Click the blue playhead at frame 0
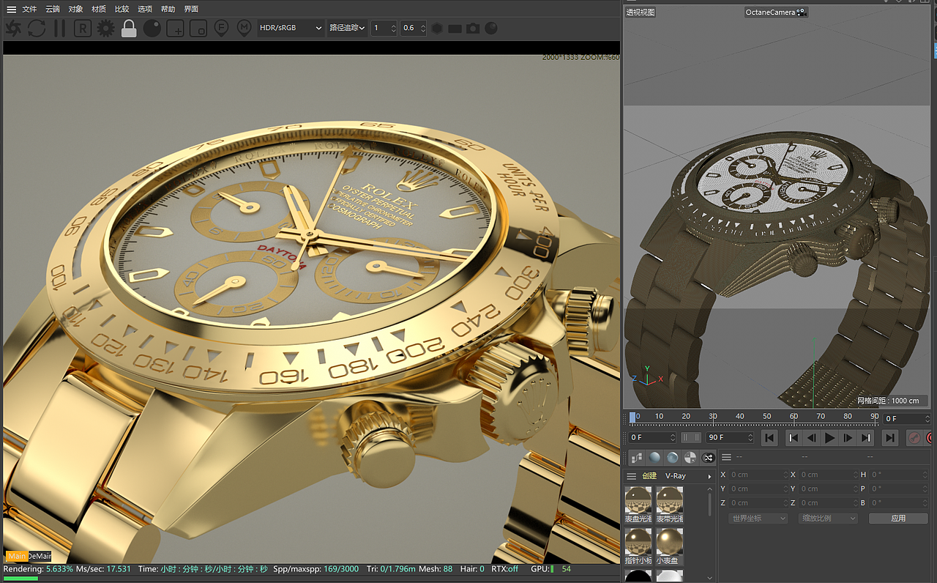Screen dimensions: 937x583 click(632, 417)
